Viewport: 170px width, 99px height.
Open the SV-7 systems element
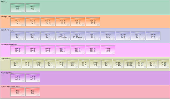click(84, 64)
